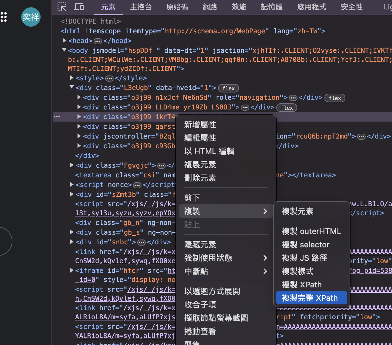Open the 效能 tab

(x=239, y=7)
